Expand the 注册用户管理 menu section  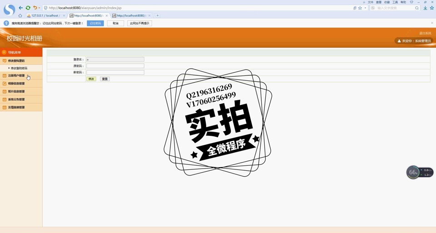(16, 75)
